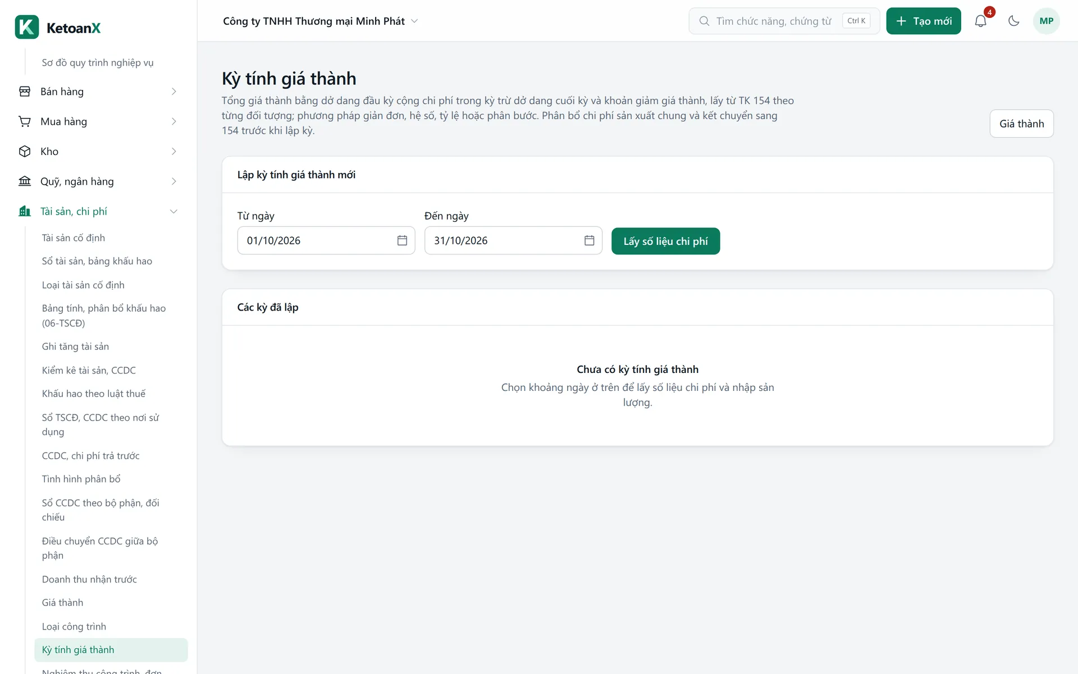The height and width of the screenshot is (674, 1078).
Task: Click the Kho box icon
Action: (25, 151)
